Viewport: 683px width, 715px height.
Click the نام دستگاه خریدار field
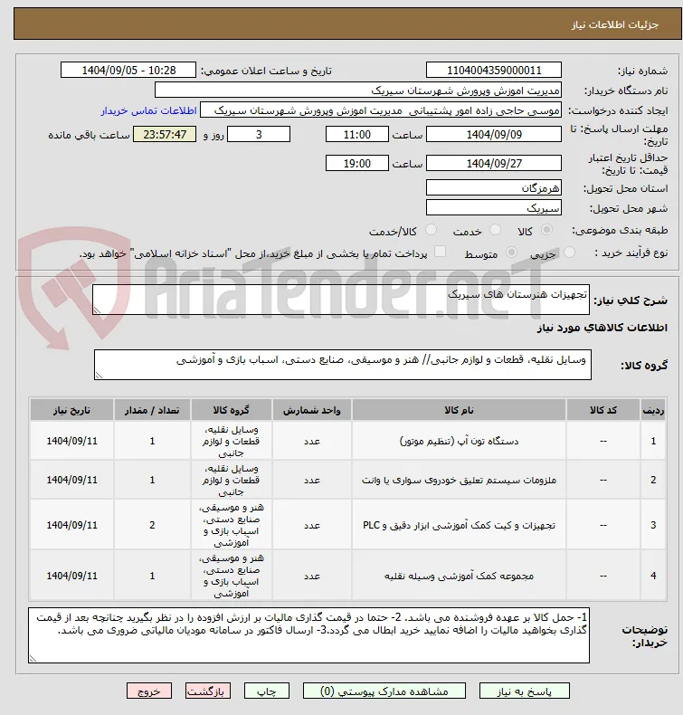pos(357,91)
